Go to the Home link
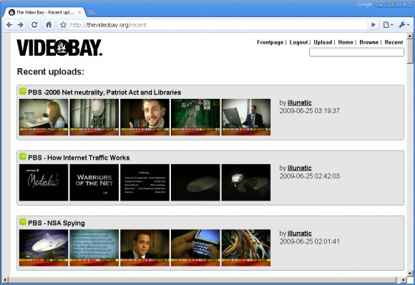This screenshot has height=285, width=415. [x=346, y=42]
